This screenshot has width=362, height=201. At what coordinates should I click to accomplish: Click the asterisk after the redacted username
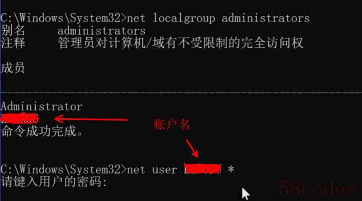[231, 170]
